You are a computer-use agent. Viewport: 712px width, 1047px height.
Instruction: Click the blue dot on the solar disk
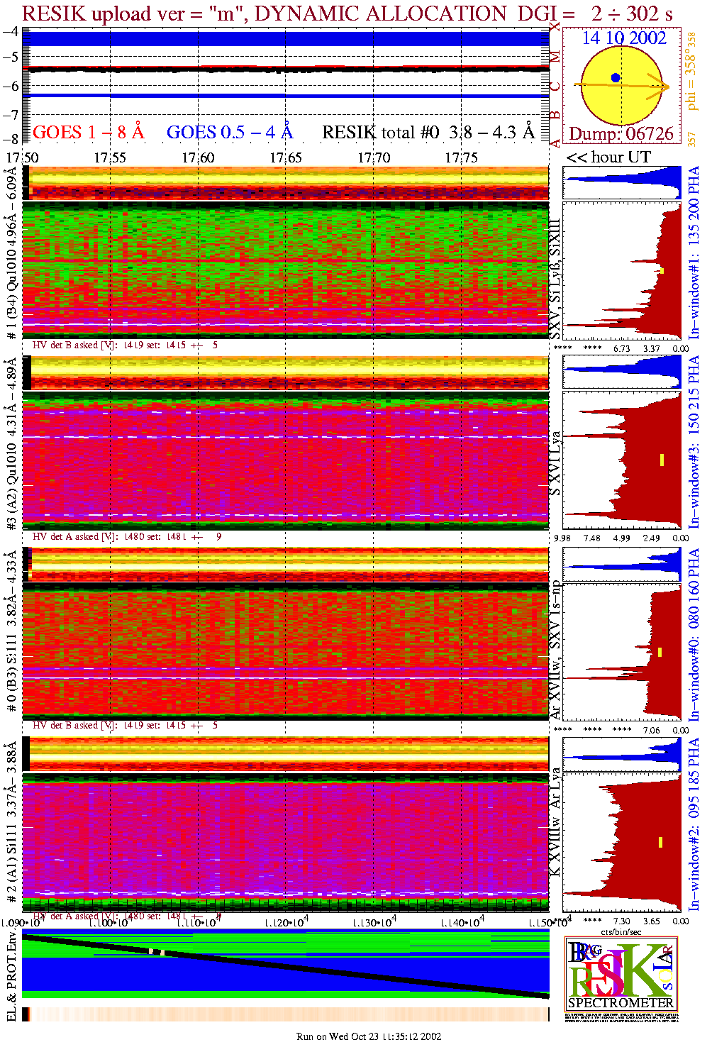point(616,78)
